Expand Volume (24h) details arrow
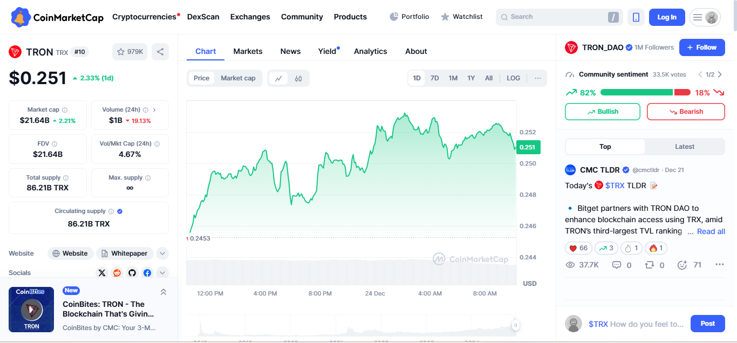The height and width of the screenshot is (343, 737). [154, 109]
